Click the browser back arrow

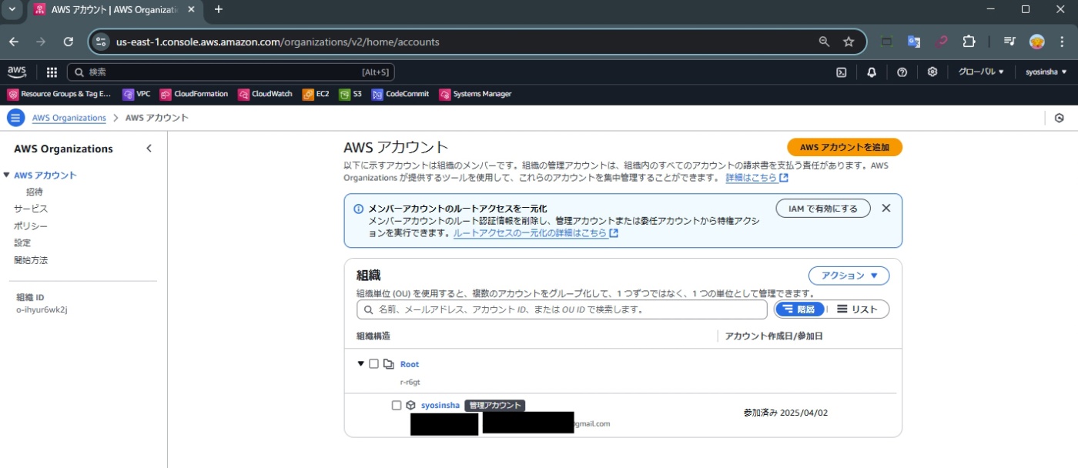point(13,42)
